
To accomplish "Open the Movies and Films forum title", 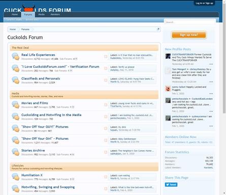I will [x=35, y=103].
